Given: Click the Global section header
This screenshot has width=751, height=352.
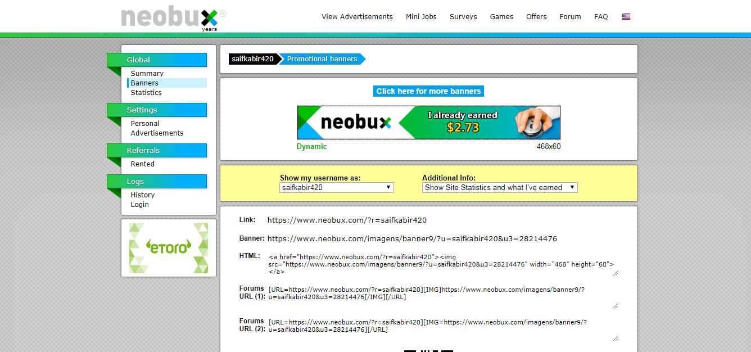Looking at the screenshot, I should pos(157,60).
